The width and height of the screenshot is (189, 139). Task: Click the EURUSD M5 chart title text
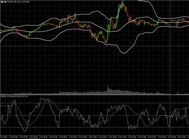tap(18, 2)
